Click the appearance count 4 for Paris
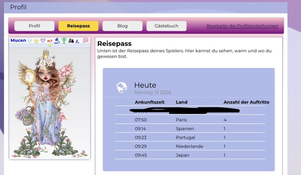Screen dimensions: 301x175 (x=225, y=120)
